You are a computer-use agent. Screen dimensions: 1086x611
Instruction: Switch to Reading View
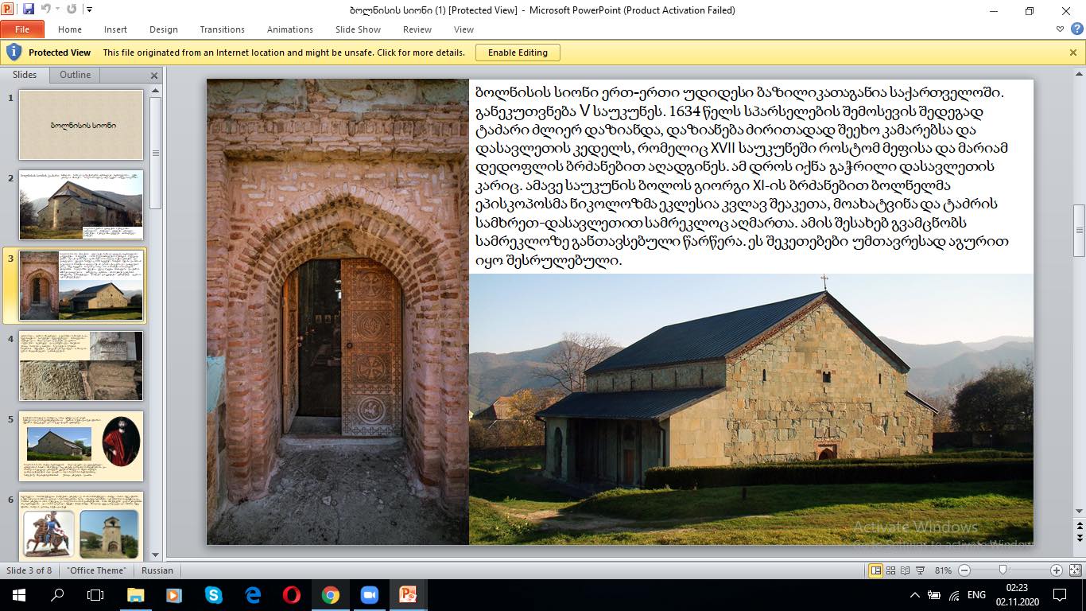pos(906,570)
